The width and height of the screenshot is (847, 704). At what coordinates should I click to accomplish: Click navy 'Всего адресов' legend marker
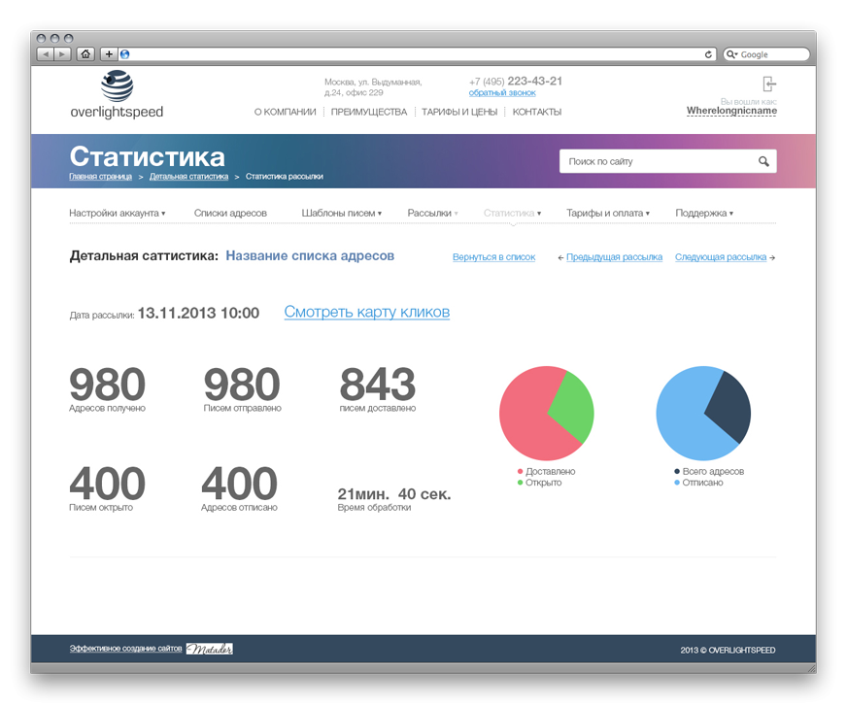click(x=677, y=471)
